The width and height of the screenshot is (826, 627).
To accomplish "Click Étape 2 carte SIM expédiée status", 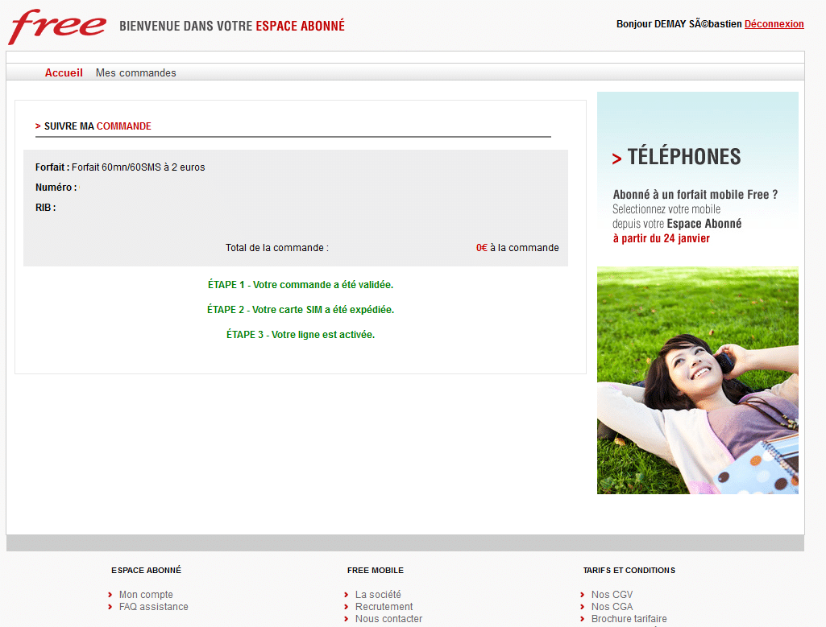I will (x=301, y=310).
